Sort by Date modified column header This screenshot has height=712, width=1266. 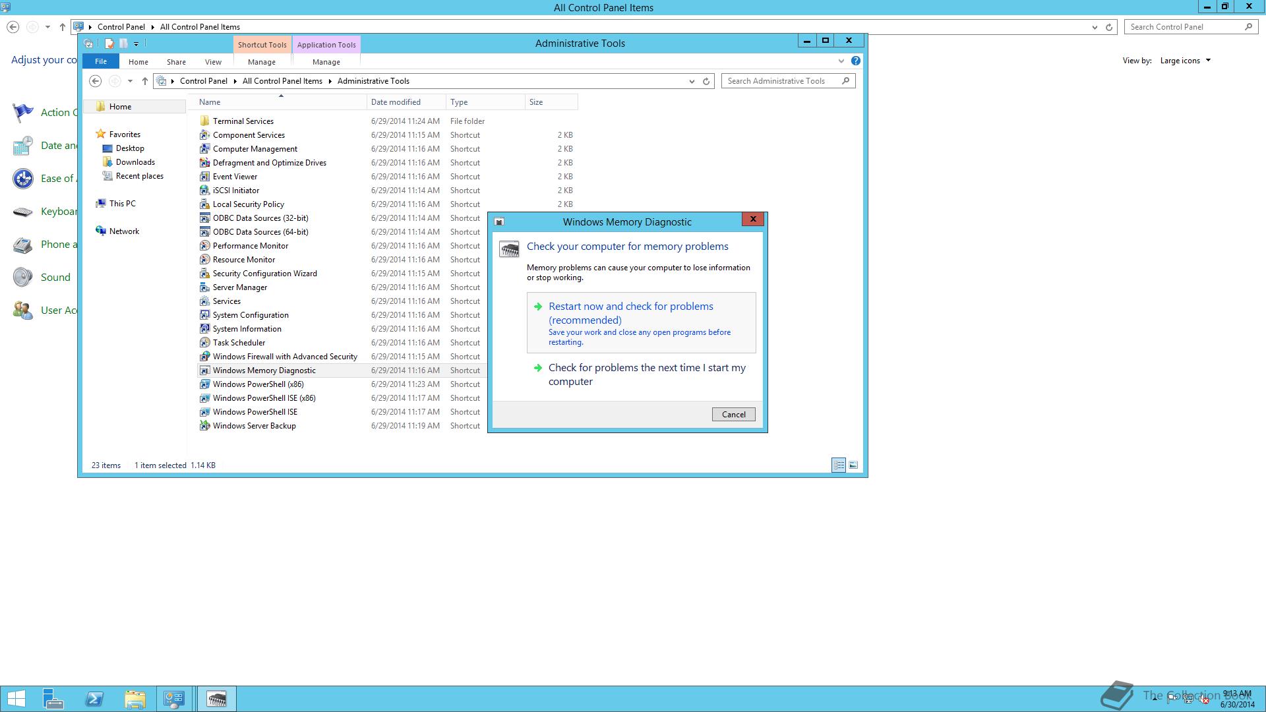coord(406,102)
